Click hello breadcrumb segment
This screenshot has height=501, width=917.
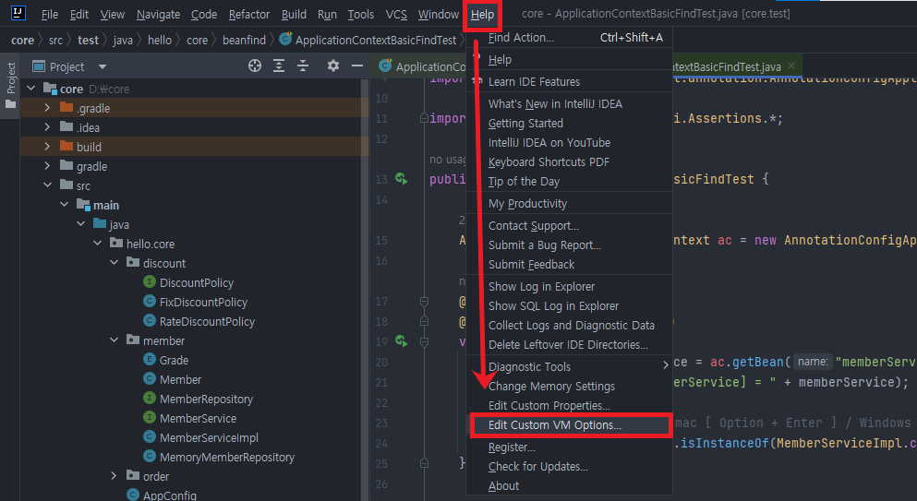tap(160, 40)
